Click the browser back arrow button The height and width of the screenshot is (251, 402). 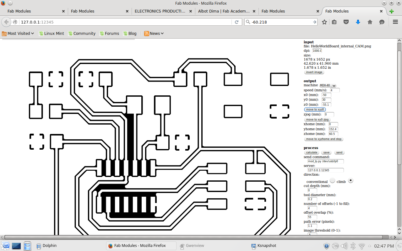(6, 22)
